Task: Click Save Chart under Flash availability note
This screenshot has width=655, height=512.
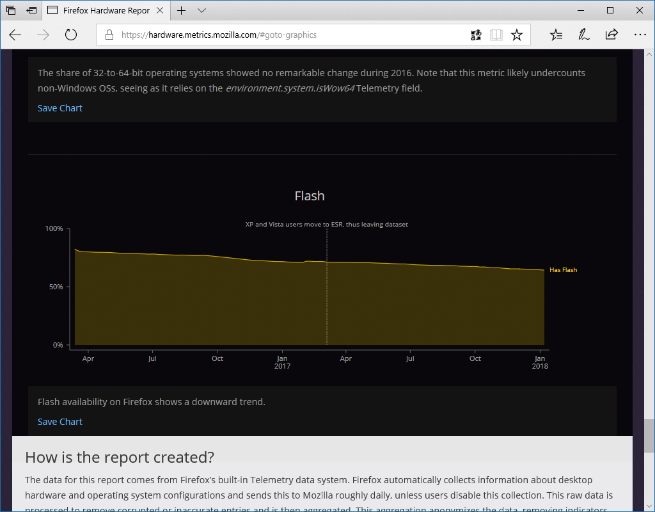Action: 59,422
